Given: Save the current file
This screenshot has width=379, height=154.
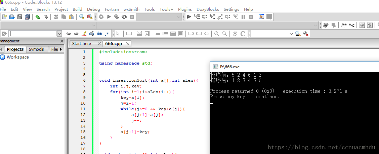Looking at the screenshot, I should (x=20, y=17).
